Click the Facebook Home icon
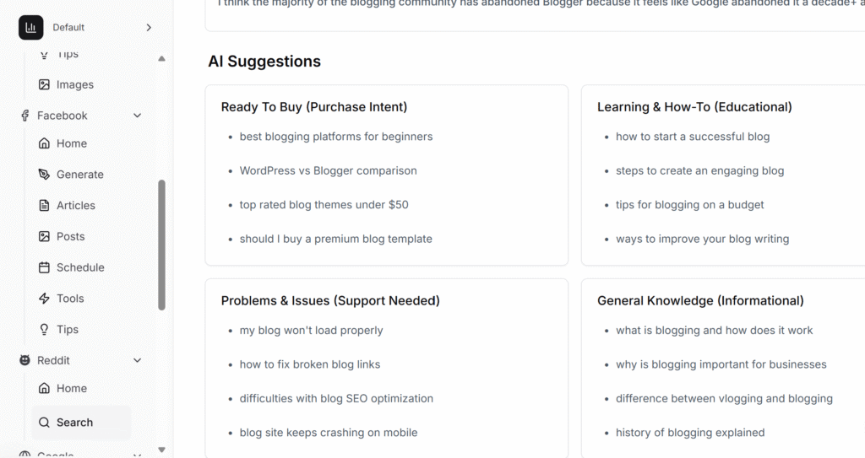The width and height of the screenshot is (865, 458). pyautogui.click(x=44, y=143)
